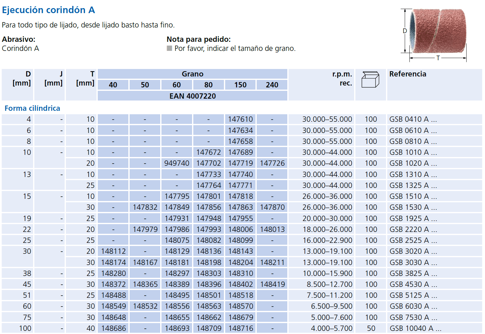Select the Grano 240 column header
Image resolution: width=485 pixels, height=334 pixels.
point(272,85)
